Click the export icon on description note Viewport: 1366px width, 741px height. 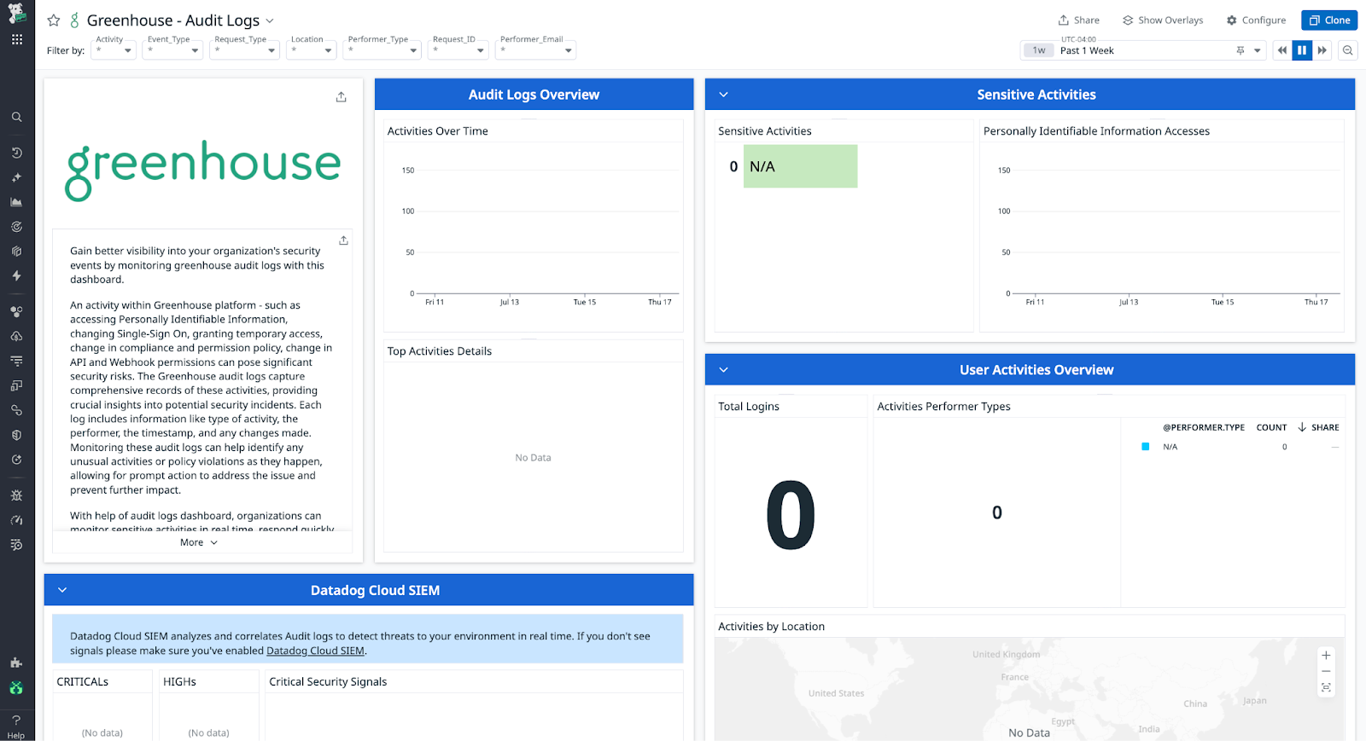(343, 240)
